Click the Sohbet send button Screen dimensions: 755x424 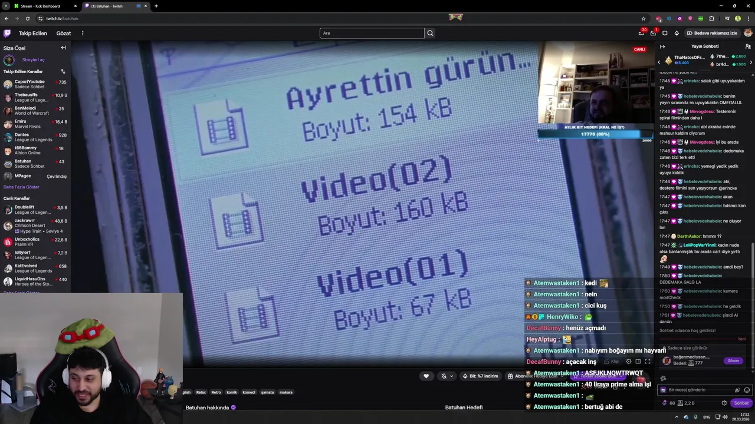click(x=741, y=403)
